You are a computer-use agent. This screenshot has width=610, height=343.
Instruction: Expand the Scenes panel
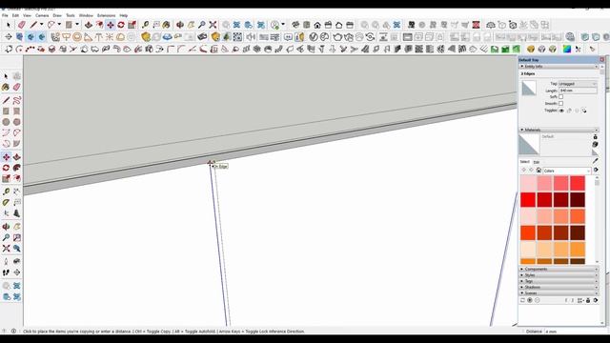559,293
